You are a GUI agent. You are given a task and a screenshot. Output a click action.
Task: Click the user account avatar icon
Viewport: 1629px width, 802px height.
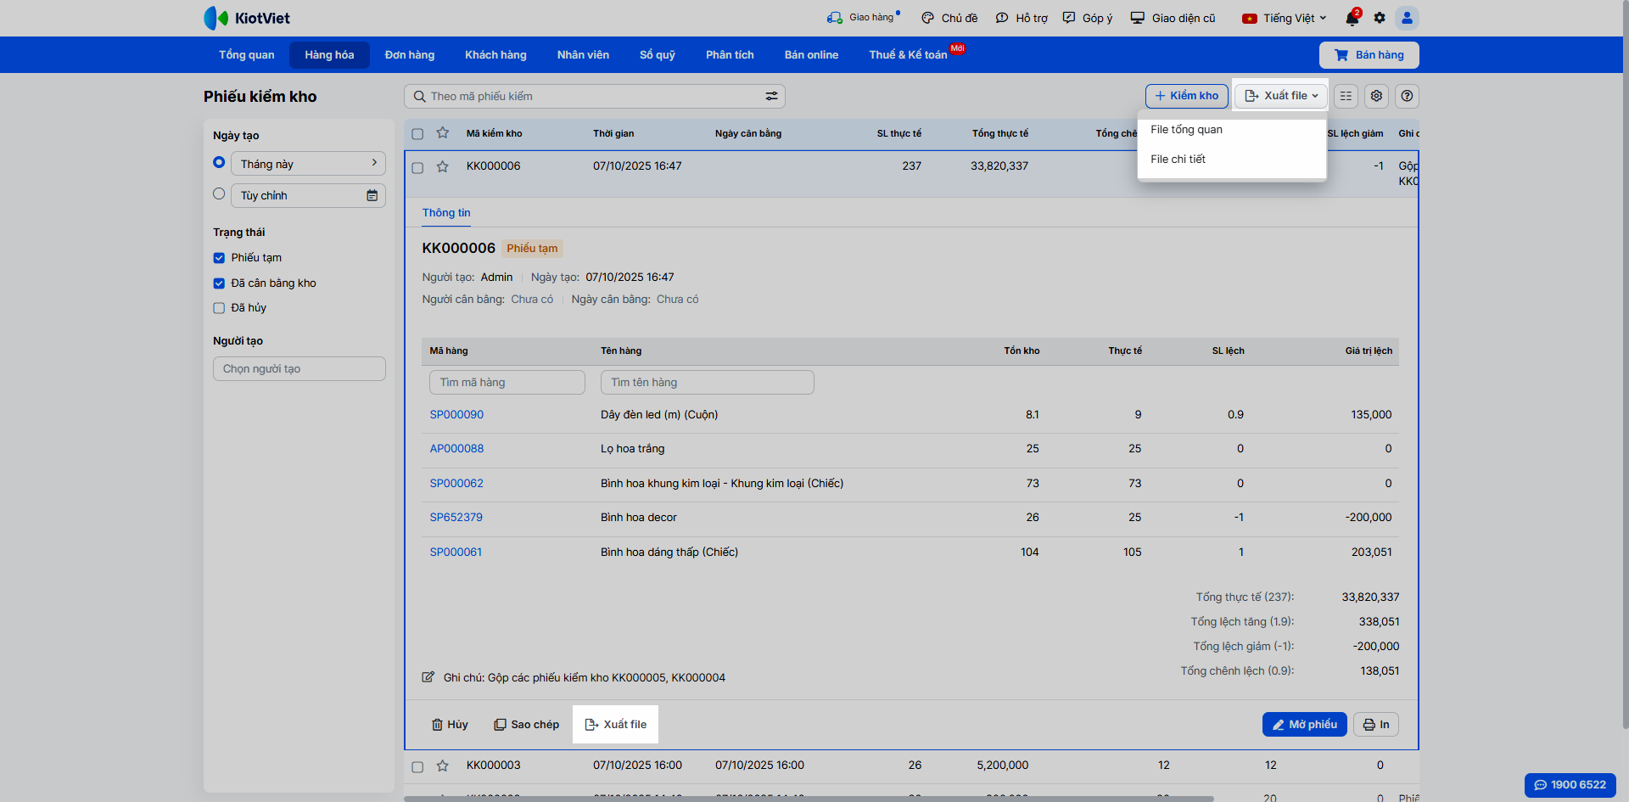[1407, 18]
